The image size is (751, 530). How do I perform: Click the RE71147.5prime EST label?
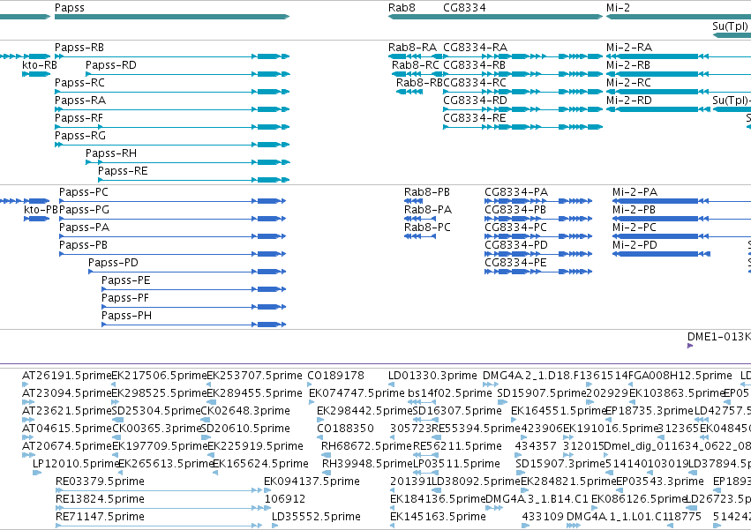[100, 517]
